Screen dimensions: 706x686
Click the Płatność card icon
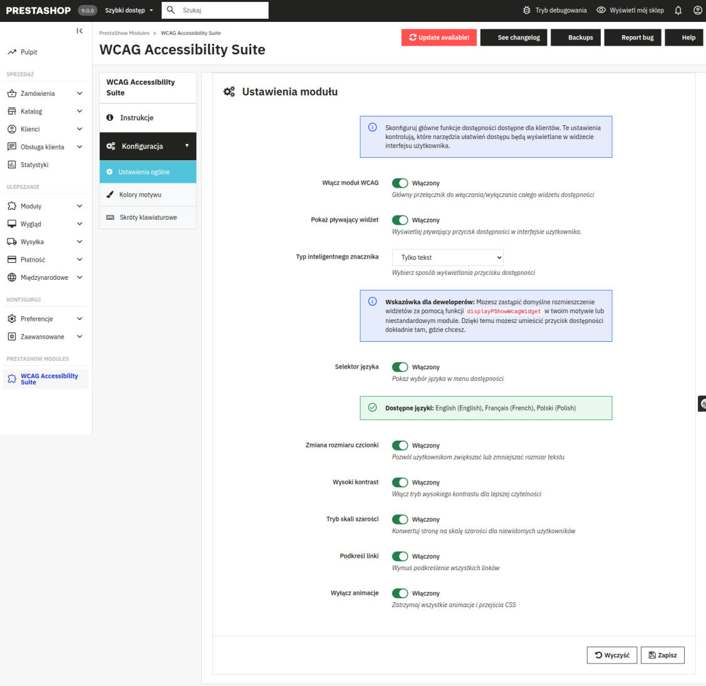pyautogui.click(x=12, y=260)
